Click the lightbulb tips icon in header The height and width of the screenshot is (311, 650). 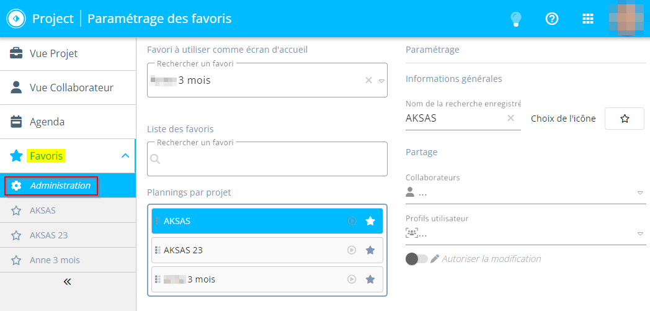coord(516,19)
